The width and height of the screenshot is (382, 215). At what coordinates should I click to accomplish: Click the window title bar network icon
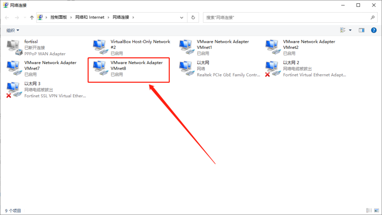point(6,5)
